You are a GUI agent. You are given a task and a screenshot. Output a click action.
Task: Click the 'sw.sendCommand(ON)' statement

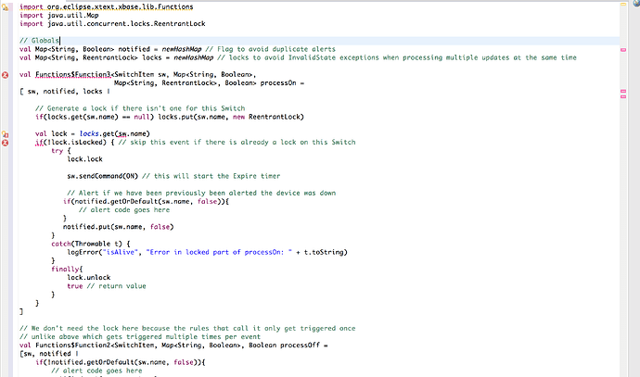[x=102, y=175]
